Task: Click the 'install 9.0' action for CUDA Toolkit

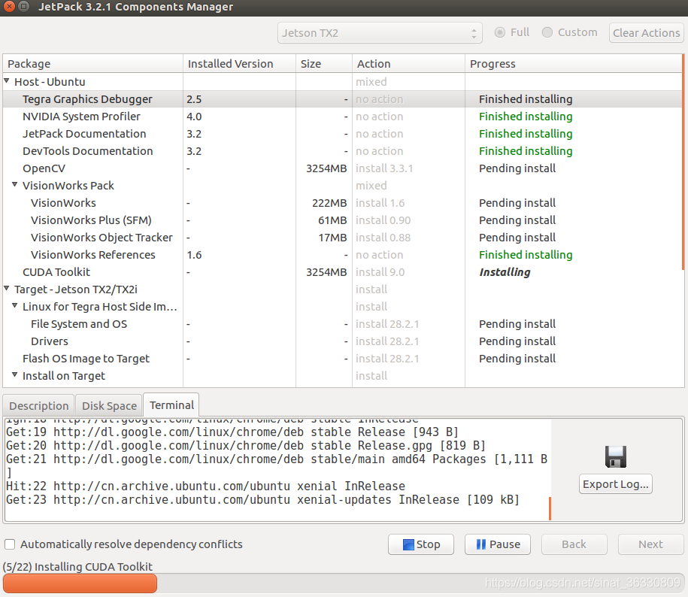Action: tap(380, 272)
